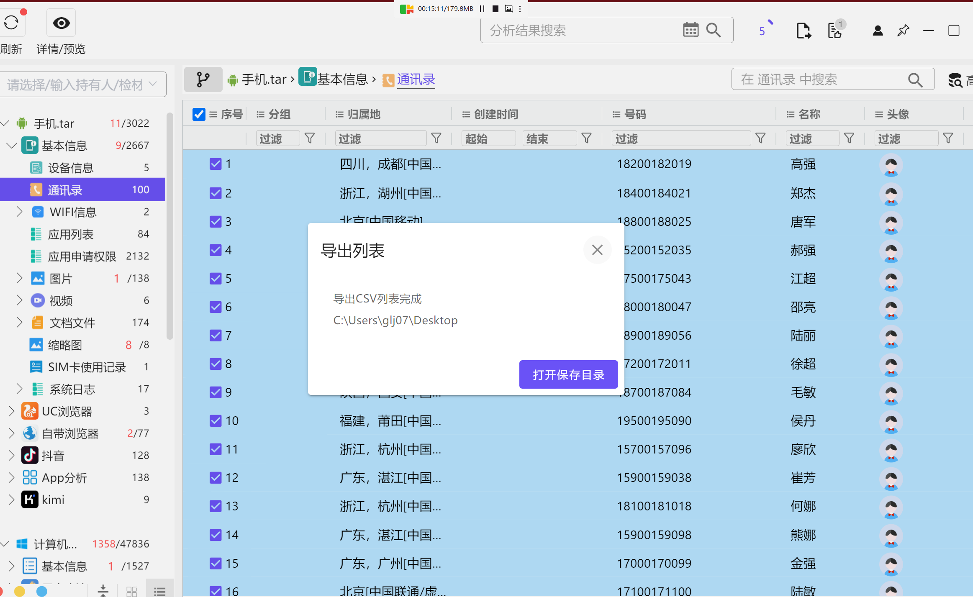Screen dimensions: 973x597
Task: Uncheck the select-all checkbox in the header
Action: point(199,114)
